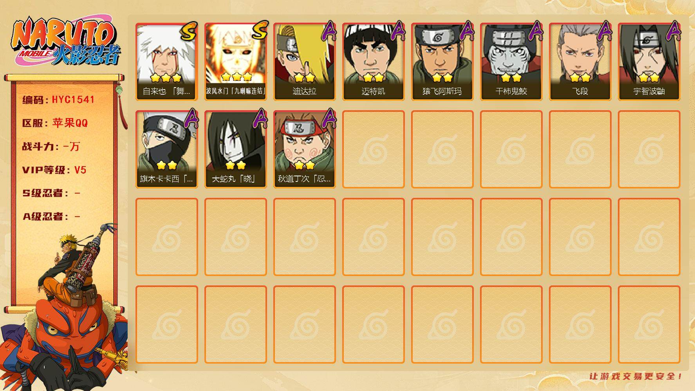Choose the 迪达拉 ninja card
695x391 pixels.
[x=305, y=62]
